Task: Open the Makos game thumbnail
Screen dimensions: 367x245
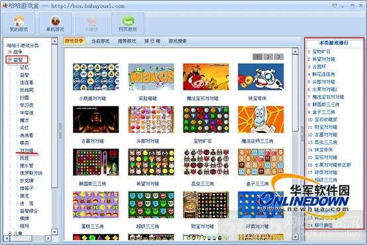Action: pos(151,77)
